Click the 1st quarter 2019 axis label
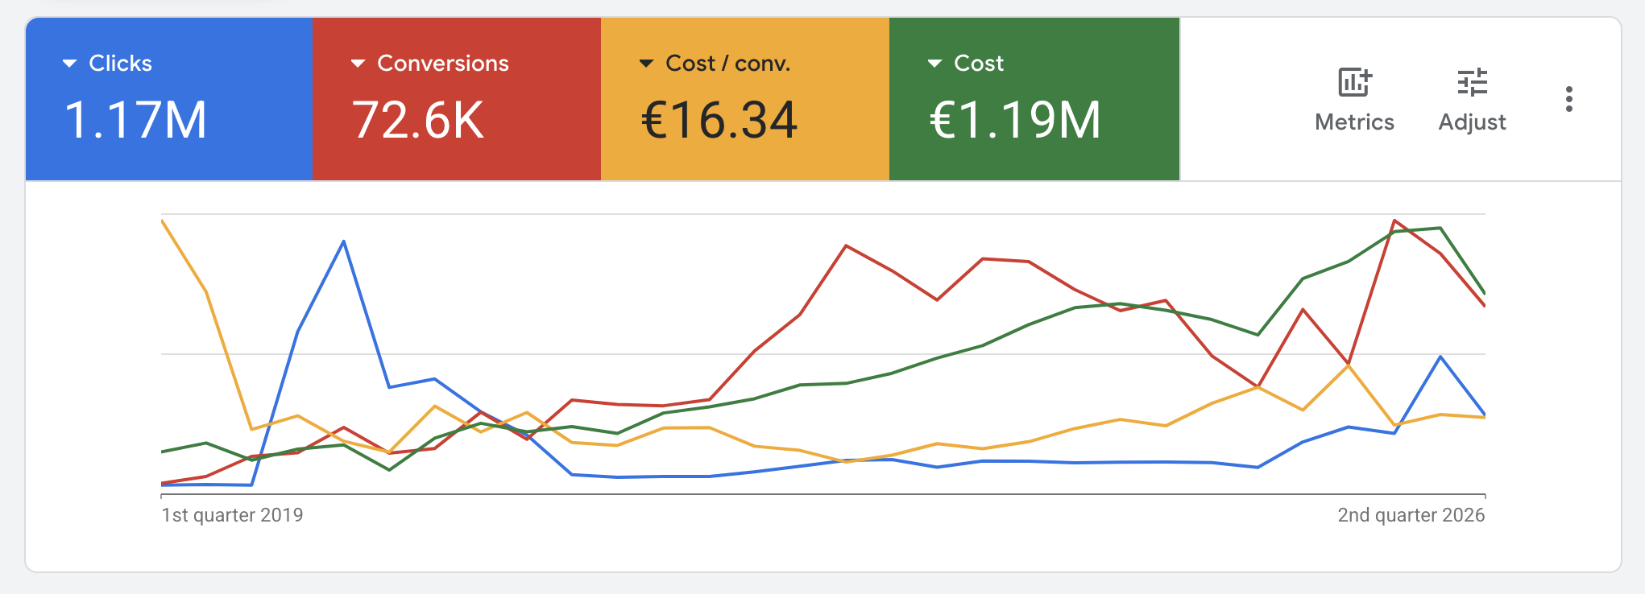1645x594 pixels. pos(232,515)
